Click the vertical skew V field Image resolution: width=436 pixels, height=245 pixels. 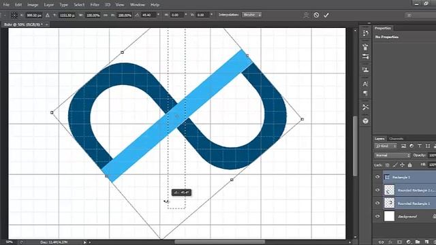click(202, 15)
